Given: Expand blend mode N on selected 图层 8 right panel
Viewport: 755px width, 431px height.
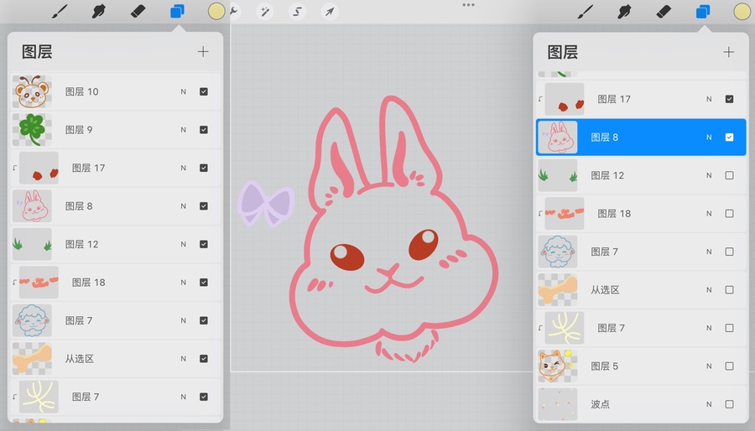Looking at the screenshot, I should (709, 137).
